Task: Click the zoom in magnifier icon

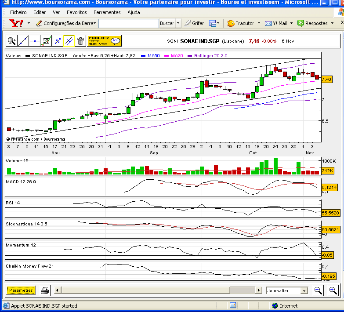Action: tap(333, 290)
